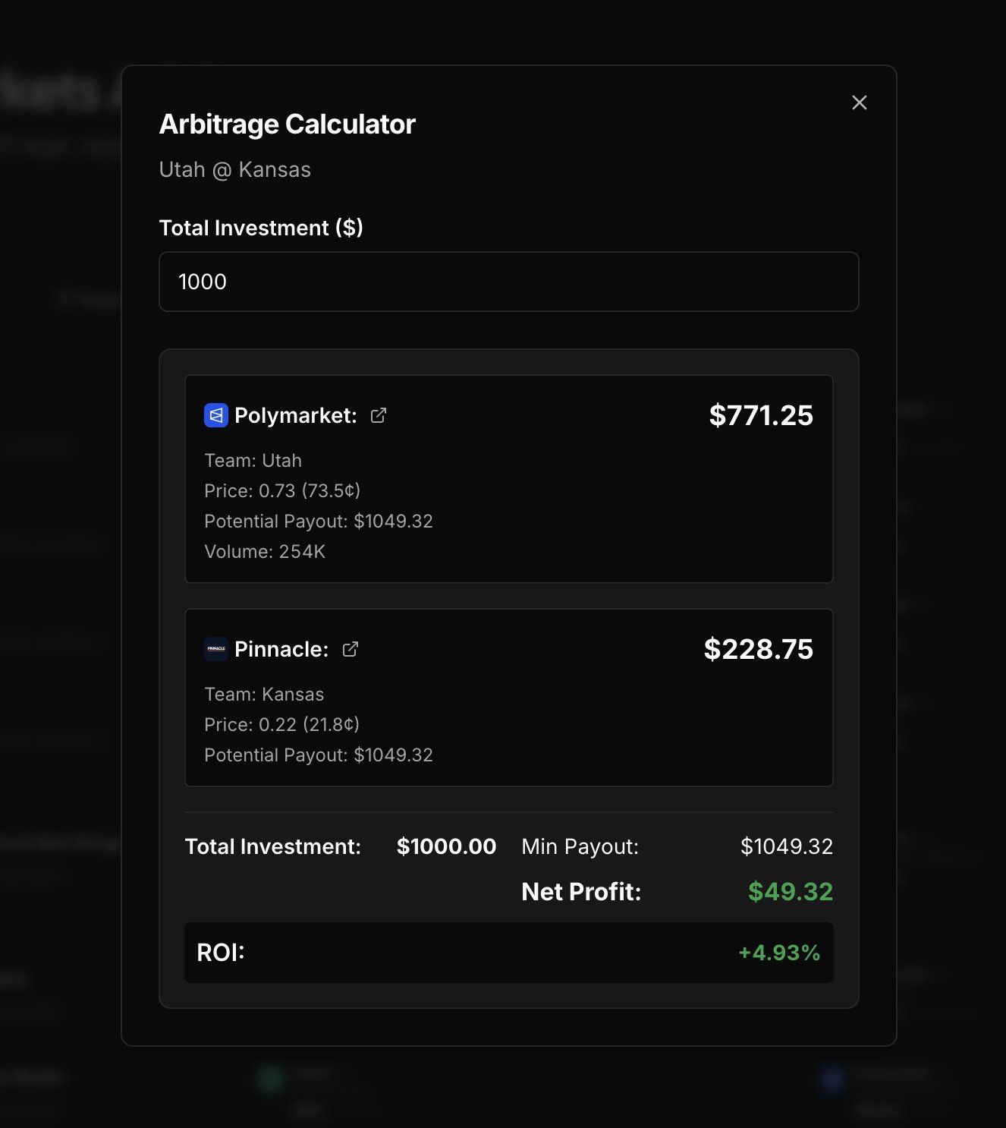
Task: Click the Polymarket logo icon
Action: 216,415
